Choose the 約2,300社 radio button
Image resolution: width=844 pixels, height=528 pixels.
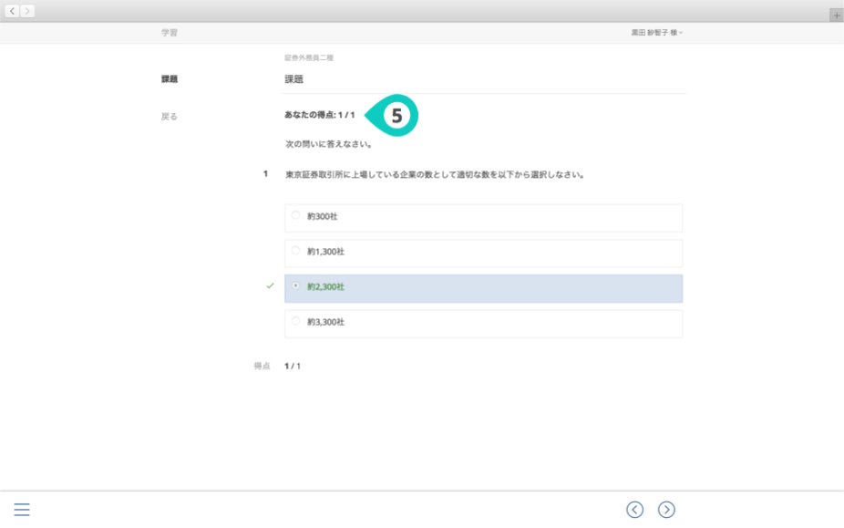(x=295, y=286)
